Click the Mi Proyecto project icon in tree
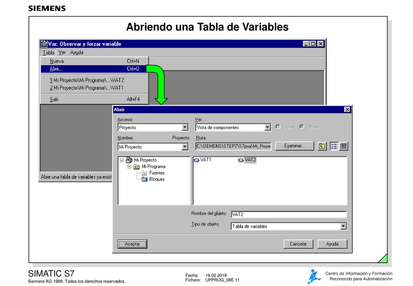Image resolution: width=413 pixels, height=286 pixels. tap(129, 160)
